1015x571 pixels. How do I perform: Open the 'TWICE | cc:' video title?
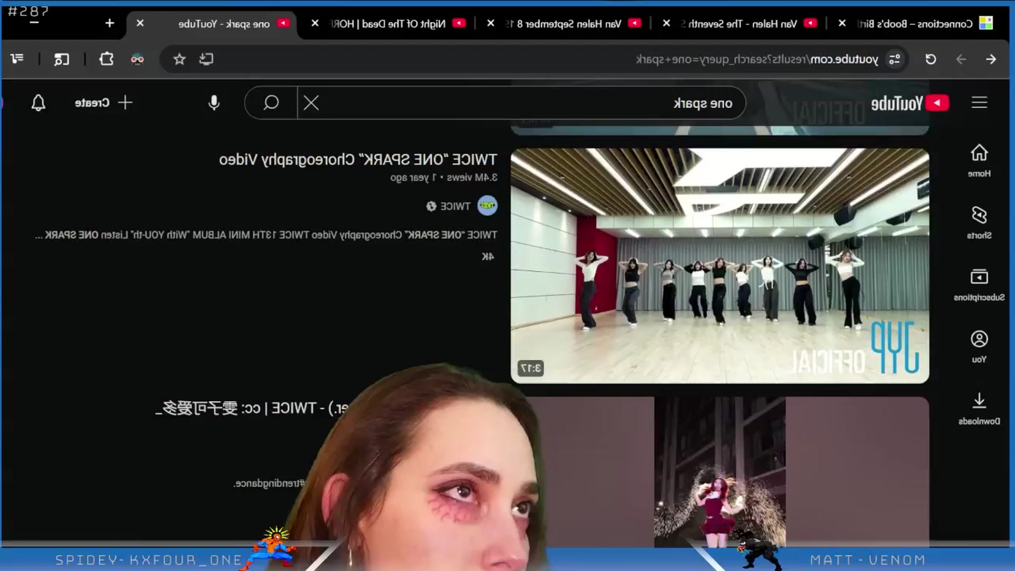coord(252,408)
